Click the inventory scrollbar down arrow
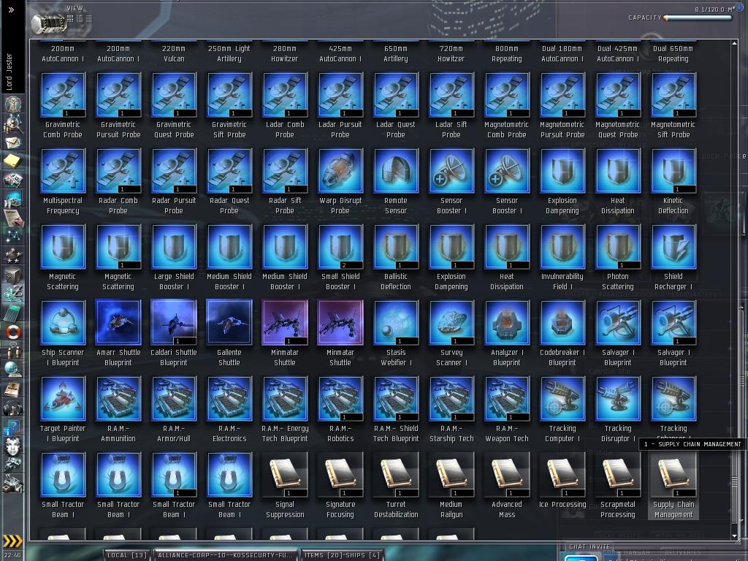748x561 pixels. pos(734,536)
